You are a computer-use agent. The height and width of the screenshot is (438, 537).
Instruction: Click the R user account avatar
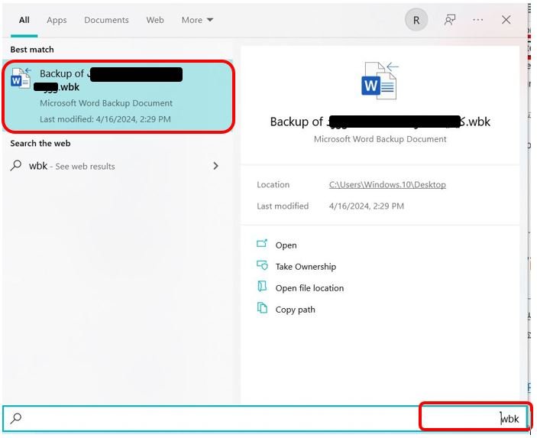tap(416, 20)
